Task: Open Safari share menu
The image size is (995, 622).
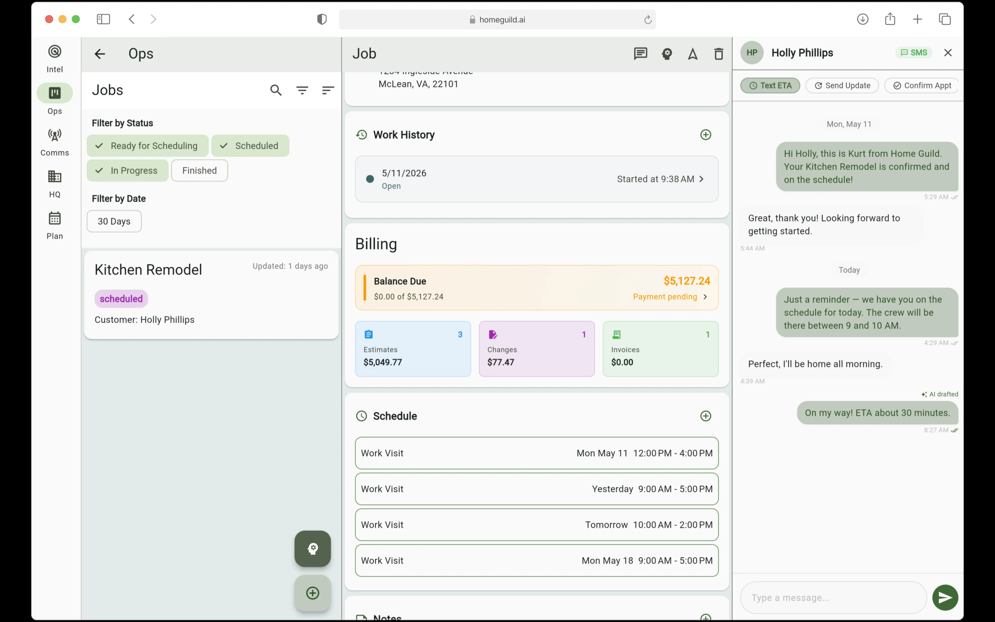Action: coord(890,19)
